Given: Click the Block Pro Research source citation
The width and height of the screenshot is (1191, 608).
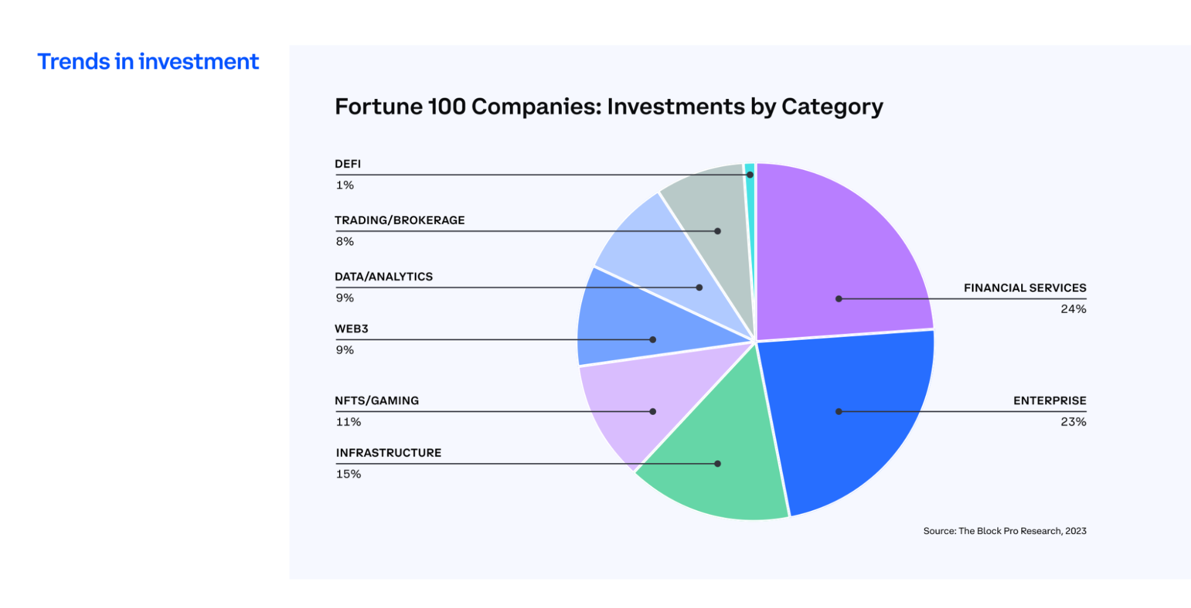Looking at the screenshot, I should click(1005, 531).
